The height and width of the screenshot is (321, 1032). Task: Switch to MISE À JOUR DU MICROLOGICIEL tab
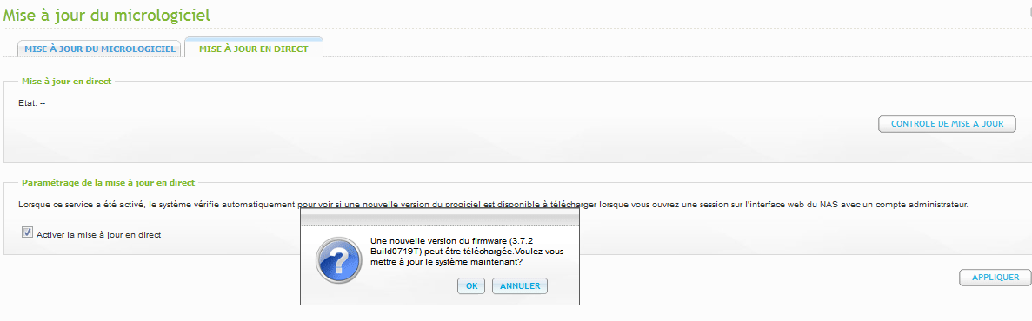pos(99,49)
